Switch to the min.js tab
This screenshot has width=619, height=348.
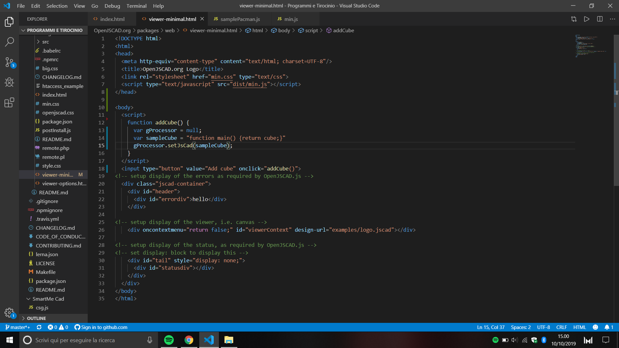tap(291, 19)
